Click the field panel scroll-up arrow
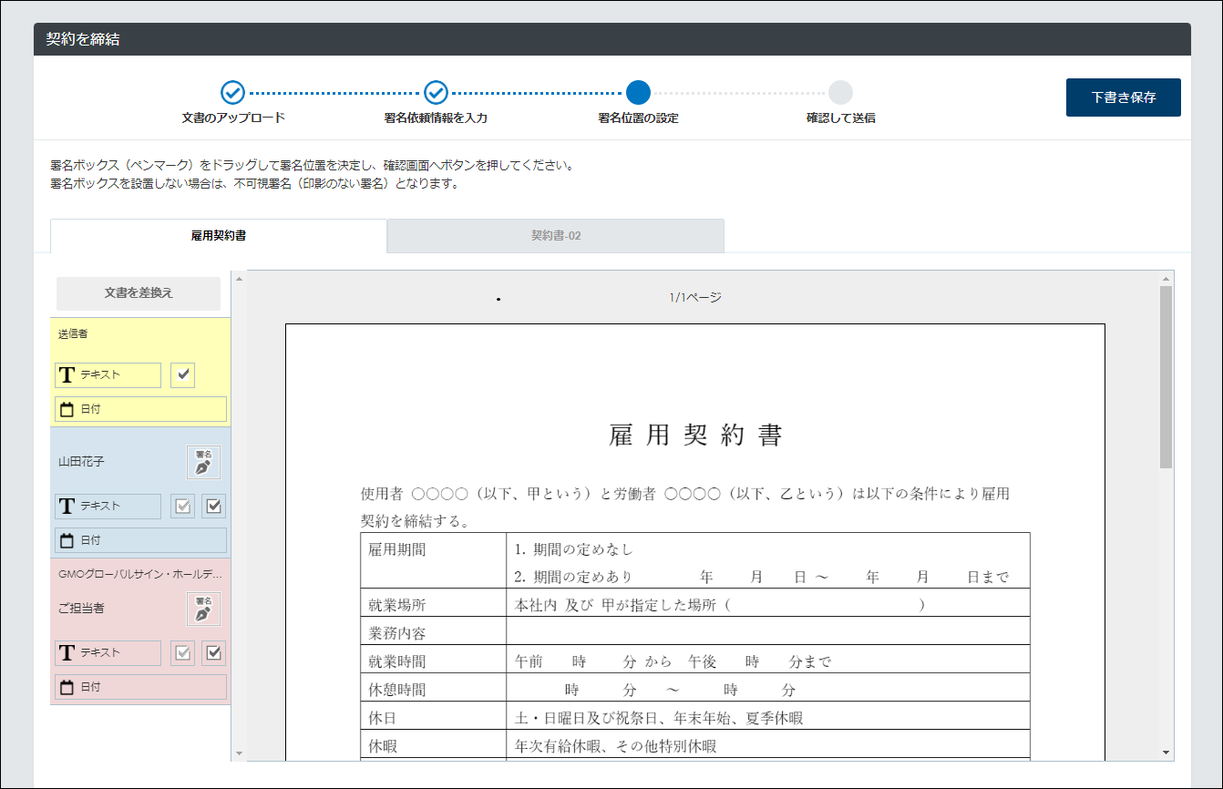 click(x=239, y=278)
